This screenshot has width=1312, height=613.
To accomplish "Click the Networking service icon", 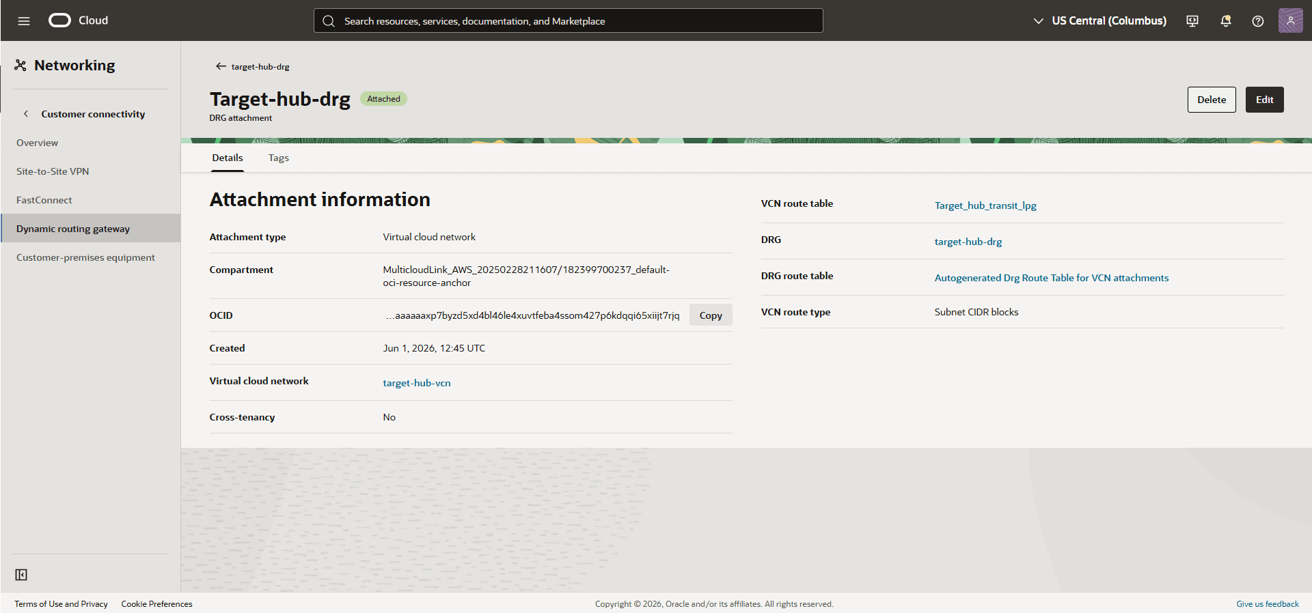I will pyautogui.click(x=20, y=66).
